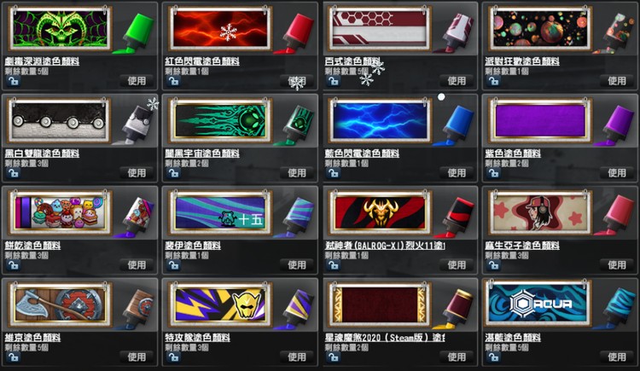Click the 餅乾塗色顏料 cookie preview image

tap(61, 212)
